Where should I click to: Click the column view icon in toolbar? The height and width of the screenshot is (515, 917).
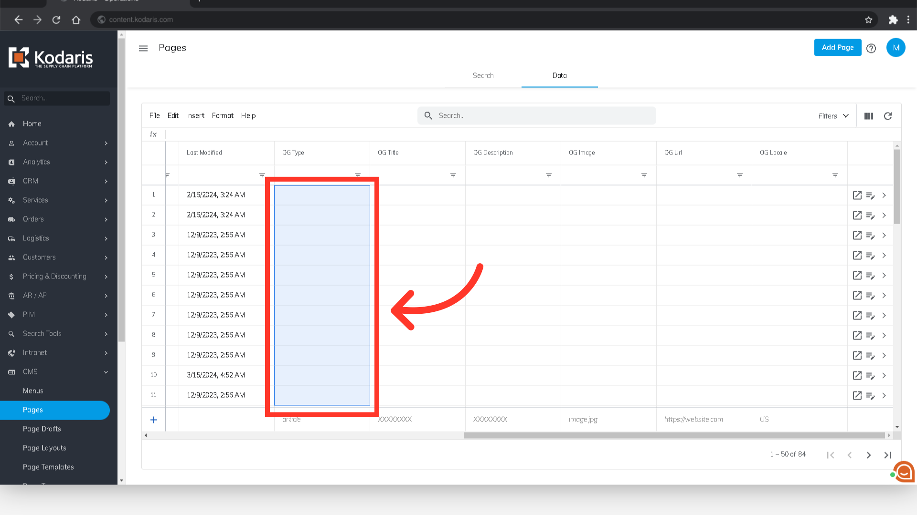click(869, 116)
